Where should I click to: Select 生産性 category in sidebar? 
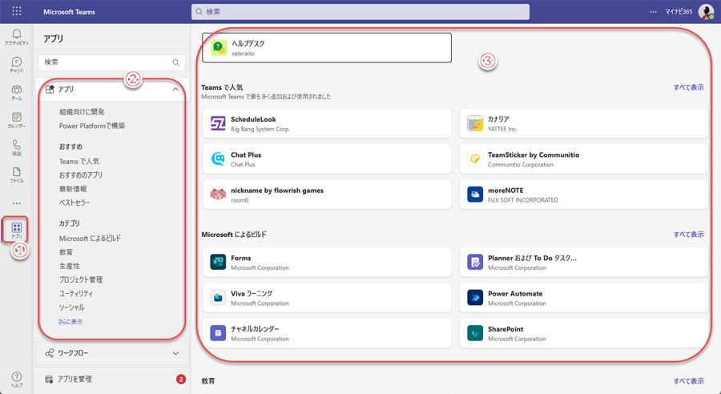70,266
